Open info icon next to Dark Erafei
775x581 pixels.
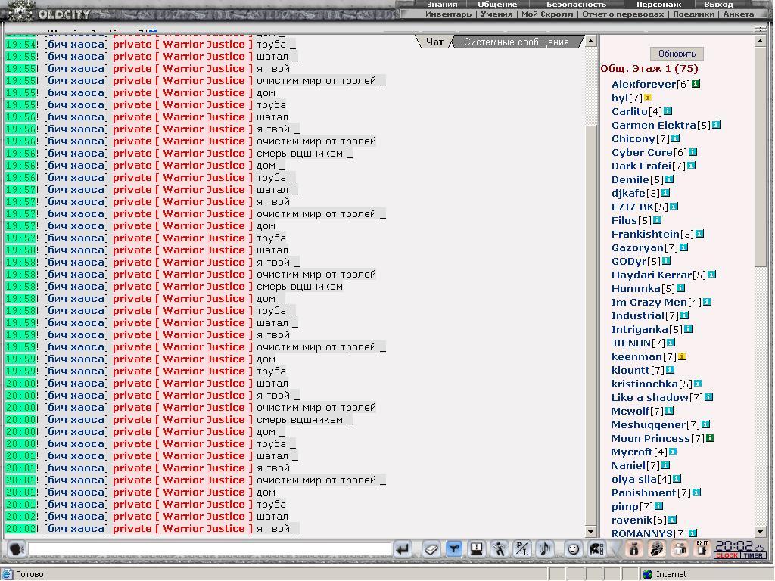(x=692, y=166)
